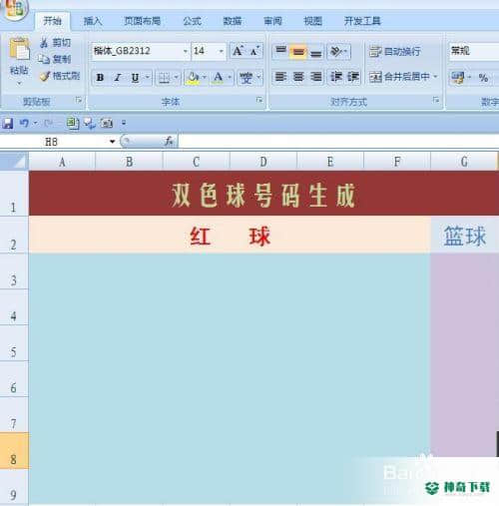
Task: Increase font size with the large A icon
Action: coord(238,51)
